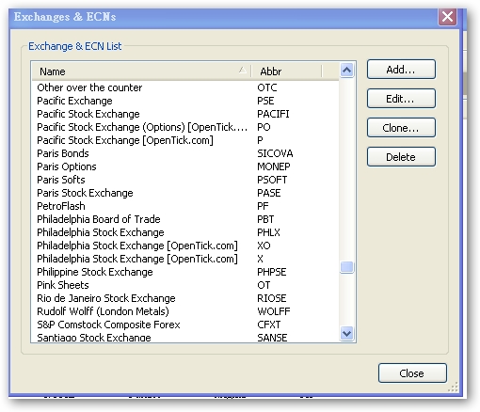Select Pacific Stock Exchange (Options) row
Viewport: 480px width, 412px height.
pos(185,127)
